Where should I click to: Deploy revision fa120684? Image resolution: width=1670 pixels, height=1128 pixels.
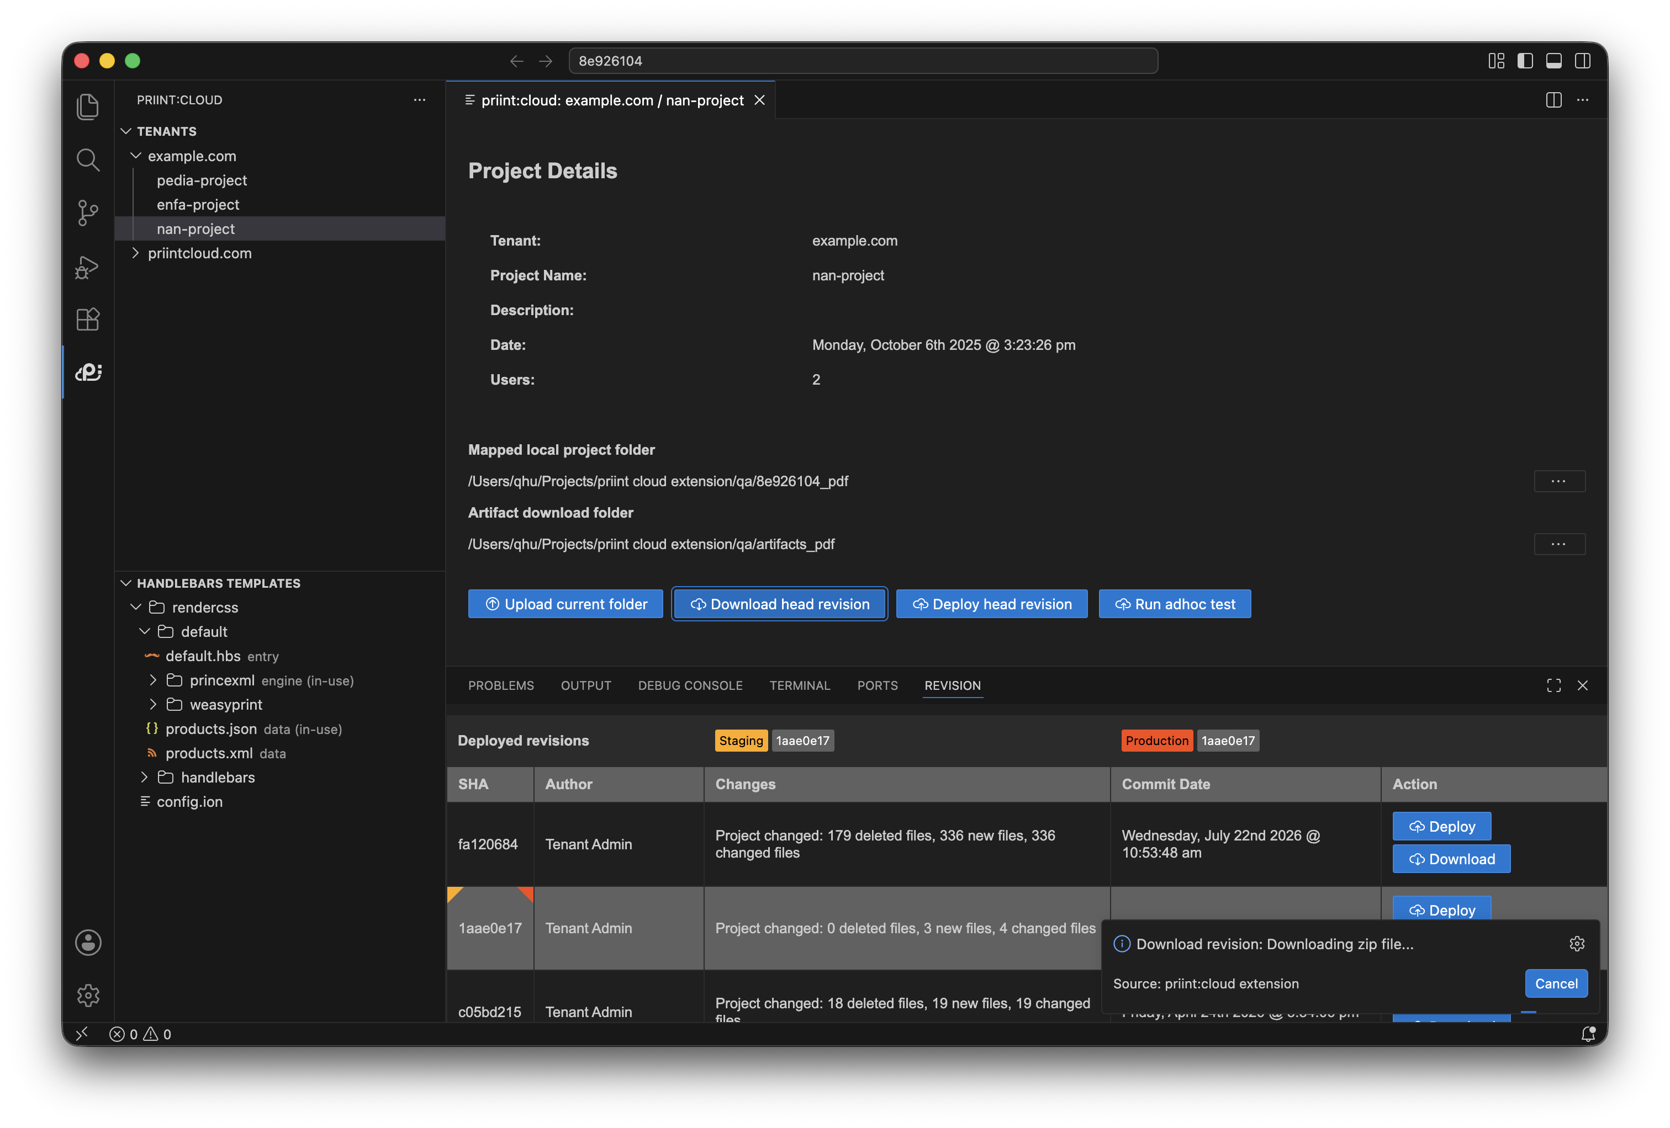1441,827
